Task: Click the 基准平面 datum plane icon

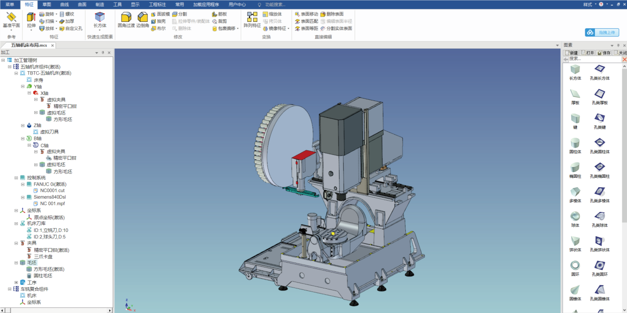Action: pyautogui.click(x=11, y=19)
